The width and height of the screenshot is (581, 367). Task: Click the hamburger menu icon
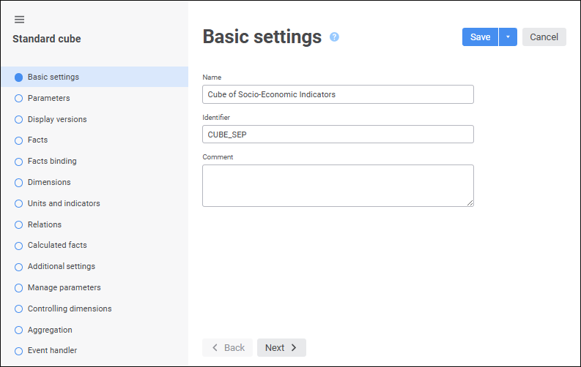(x=19, y=20)
